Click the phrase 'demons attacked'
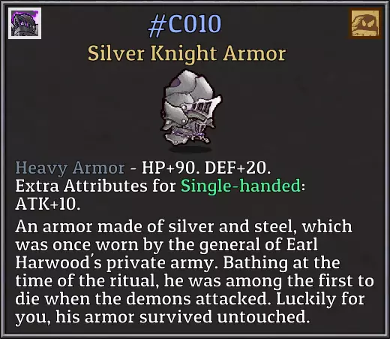 point(199,299)
